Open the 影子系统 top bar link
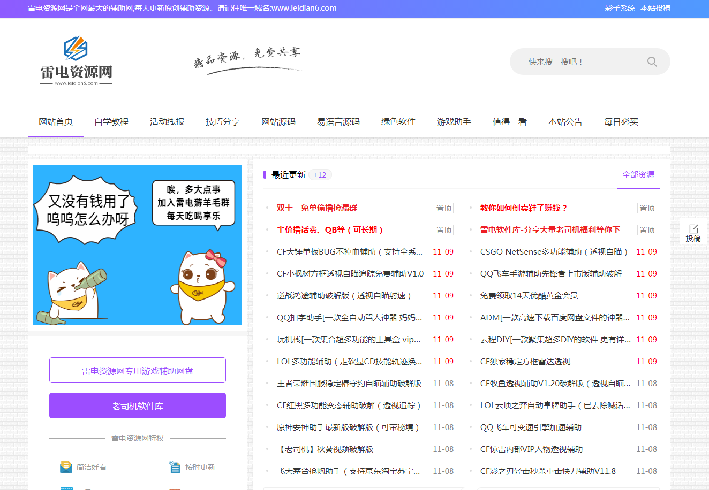The image size is (709, 490). [620, 8]
